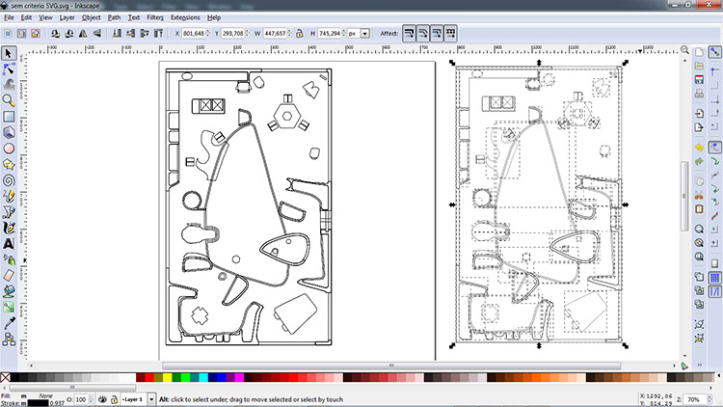Click Rotate 90 degrees clockwise icon
Viewport: 723px width, 407px height.
69,33
